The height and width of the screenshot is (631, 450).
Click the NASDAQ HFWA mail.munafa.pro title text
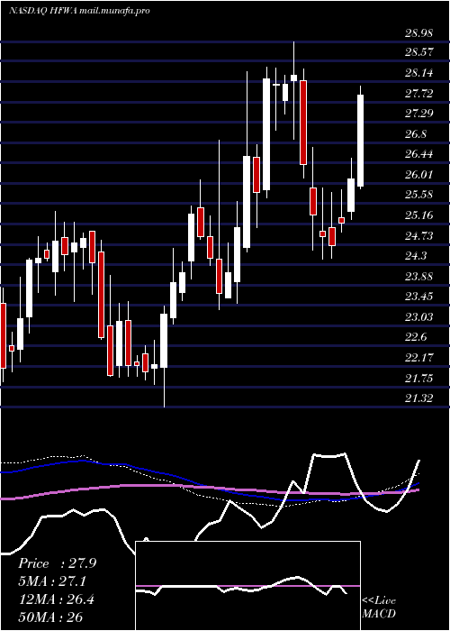(79, 11)
